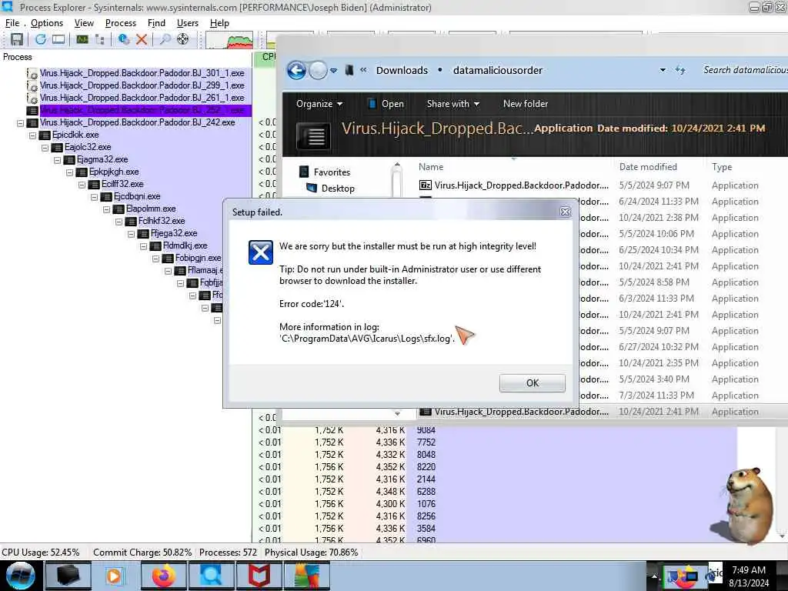Open recent pages dropdown next to Forward button
The image size is (788, 591).
(334, 70)
